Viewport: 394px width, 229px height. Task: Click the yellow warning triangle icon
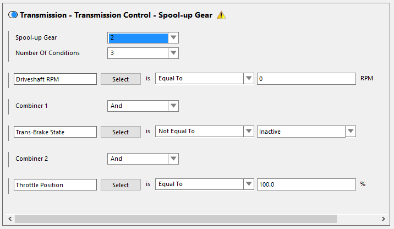coord(221,15)
